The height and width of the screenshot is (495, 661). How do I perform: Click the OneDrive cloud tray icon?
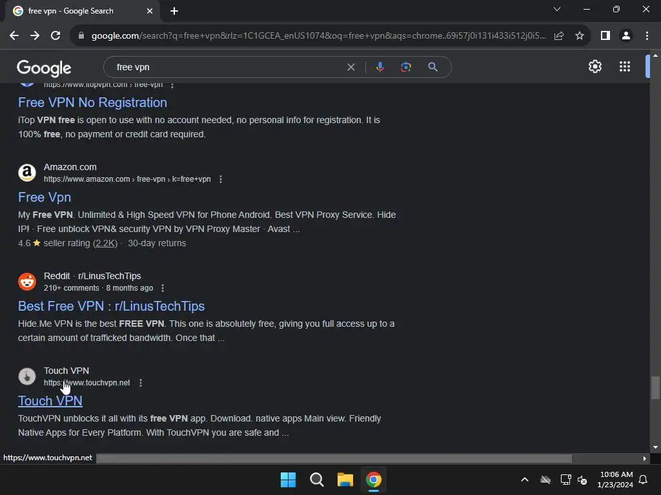[545, 480]
